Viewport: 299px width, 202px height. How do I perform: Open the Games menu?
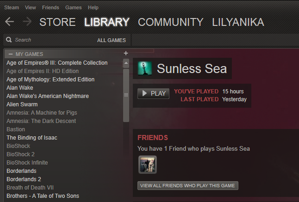click(x=74, y=7)
